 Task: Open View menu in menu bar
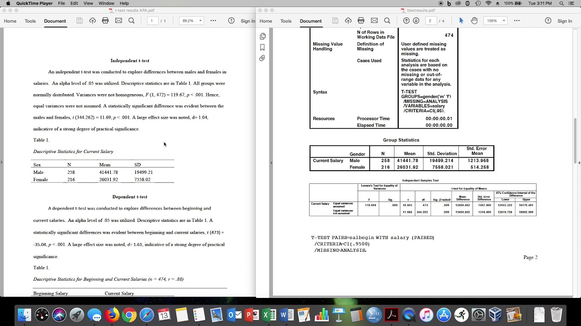click(88, 3)
